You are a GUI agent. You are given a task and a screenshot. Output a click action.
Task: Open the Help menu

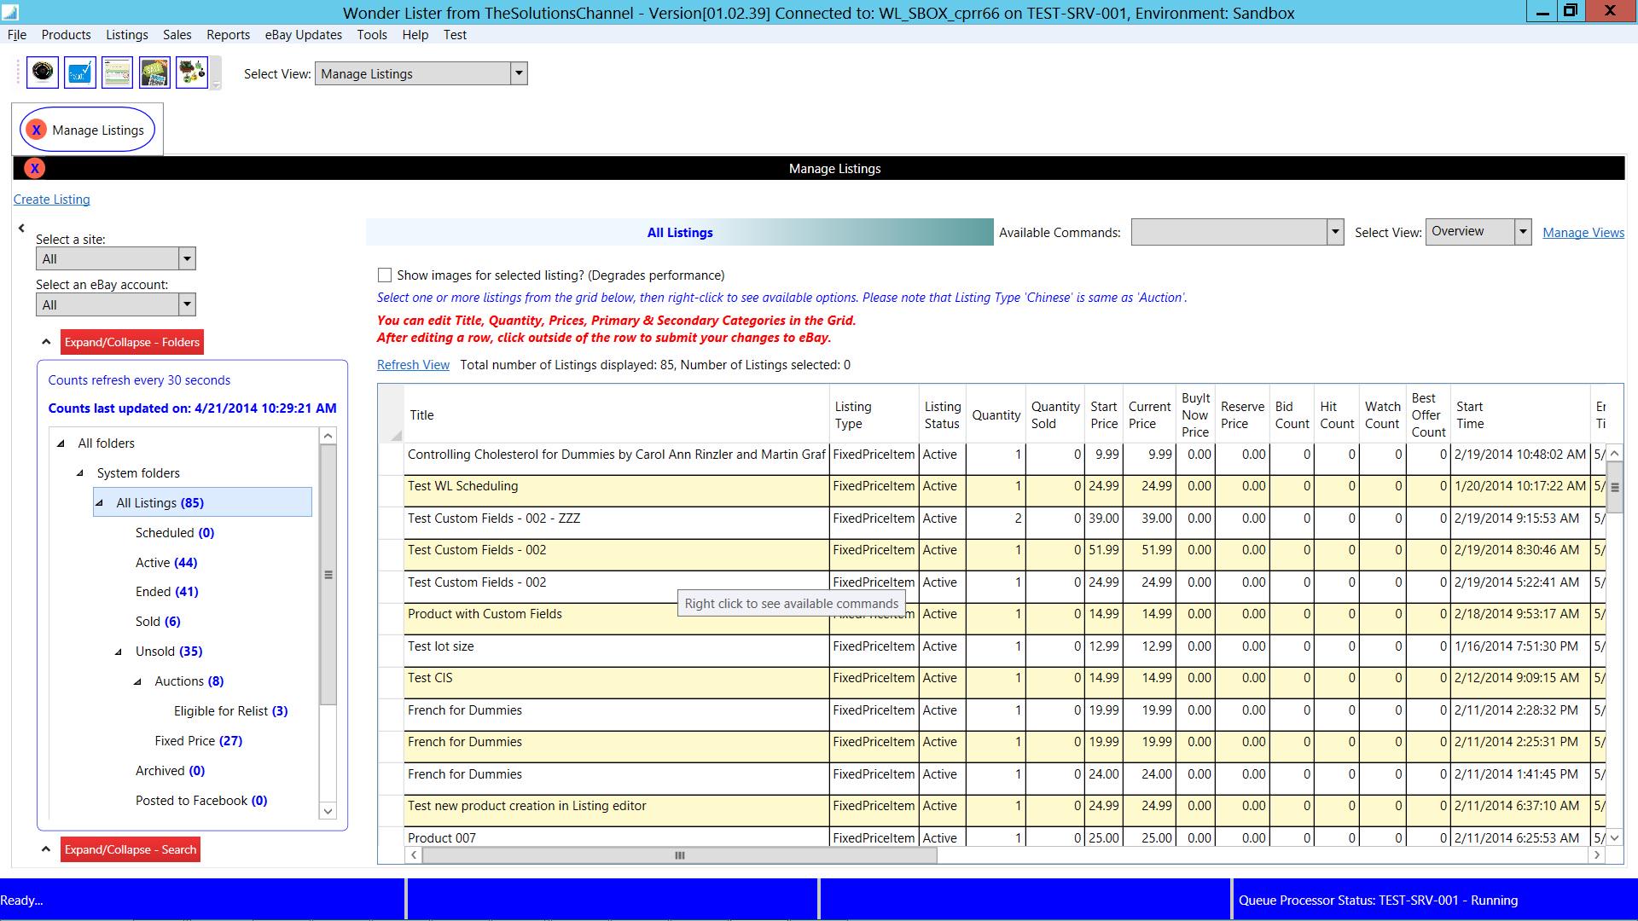415,35
